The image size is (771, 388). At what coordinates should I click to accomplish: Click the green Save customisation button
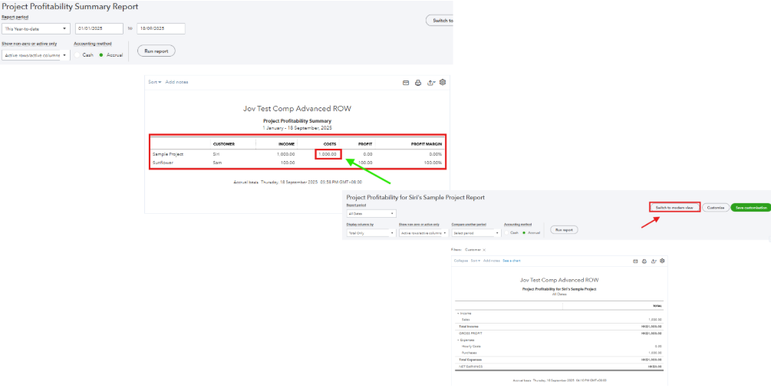(x=750, y=207)
